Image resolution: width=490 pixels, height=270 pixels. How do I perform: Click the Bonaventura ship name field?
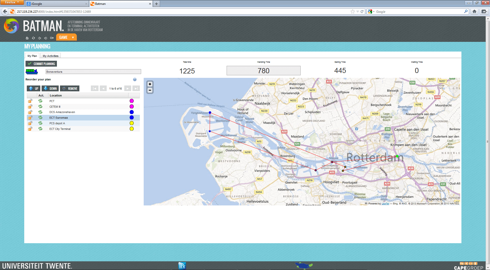[93, 72]
